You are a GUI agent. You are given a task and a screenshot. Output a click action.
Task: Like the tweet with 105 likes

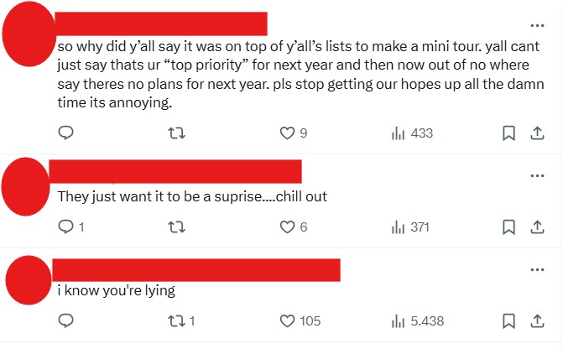pos(288,320)
